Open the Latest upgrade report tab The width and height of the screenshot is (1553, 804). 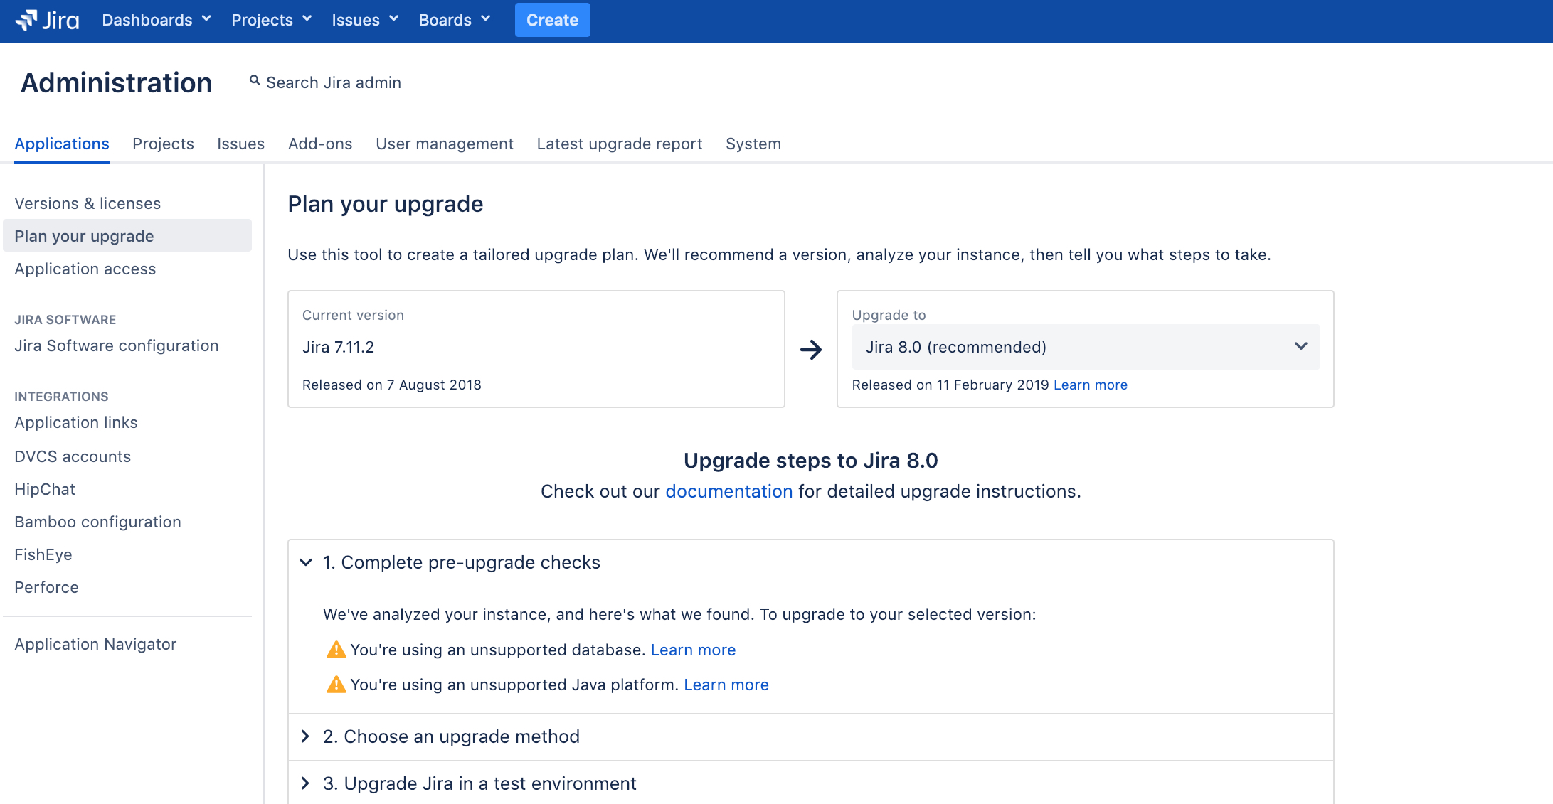click(x=619, y=144)
